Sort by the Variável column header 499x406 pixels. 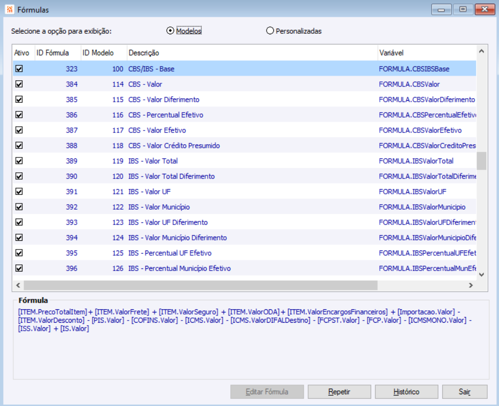coord(427,53)
